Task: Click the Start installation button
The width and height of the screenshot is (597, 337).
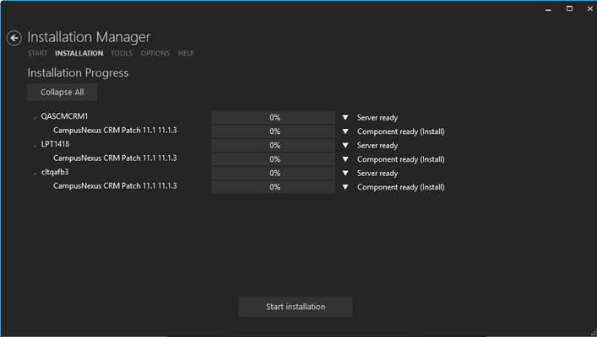Action: click(295, 307)
